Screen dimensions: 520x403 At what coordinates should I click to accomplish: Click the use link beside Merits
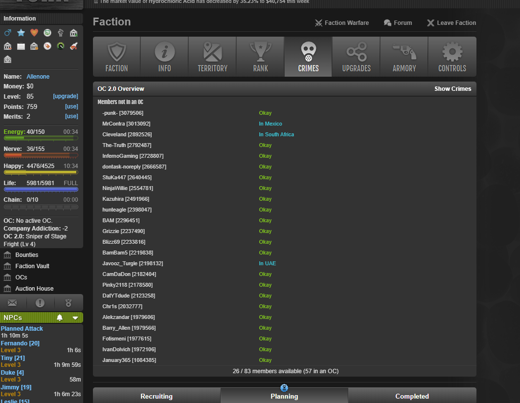tap(71, 116)
